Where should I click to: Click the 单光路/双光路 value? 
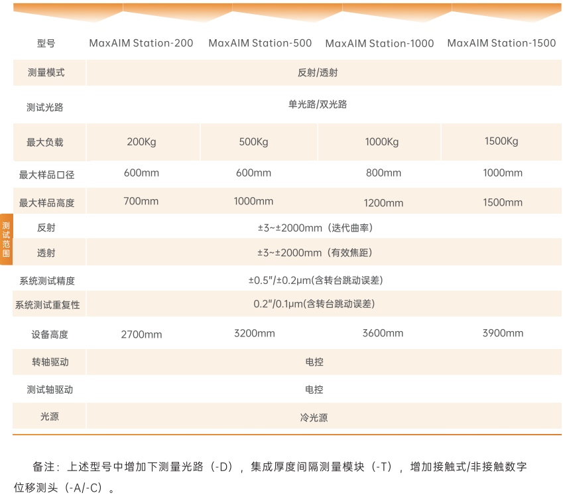318,104
